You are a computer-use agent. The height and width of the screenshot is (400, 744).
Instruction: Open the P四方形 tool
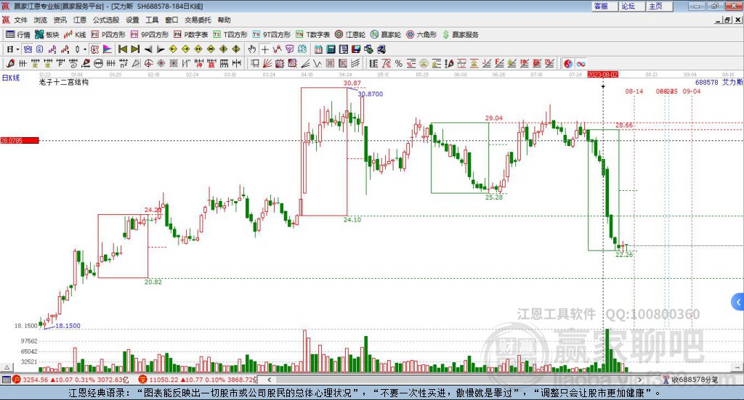pyautogui.click(x=108, y=35)
